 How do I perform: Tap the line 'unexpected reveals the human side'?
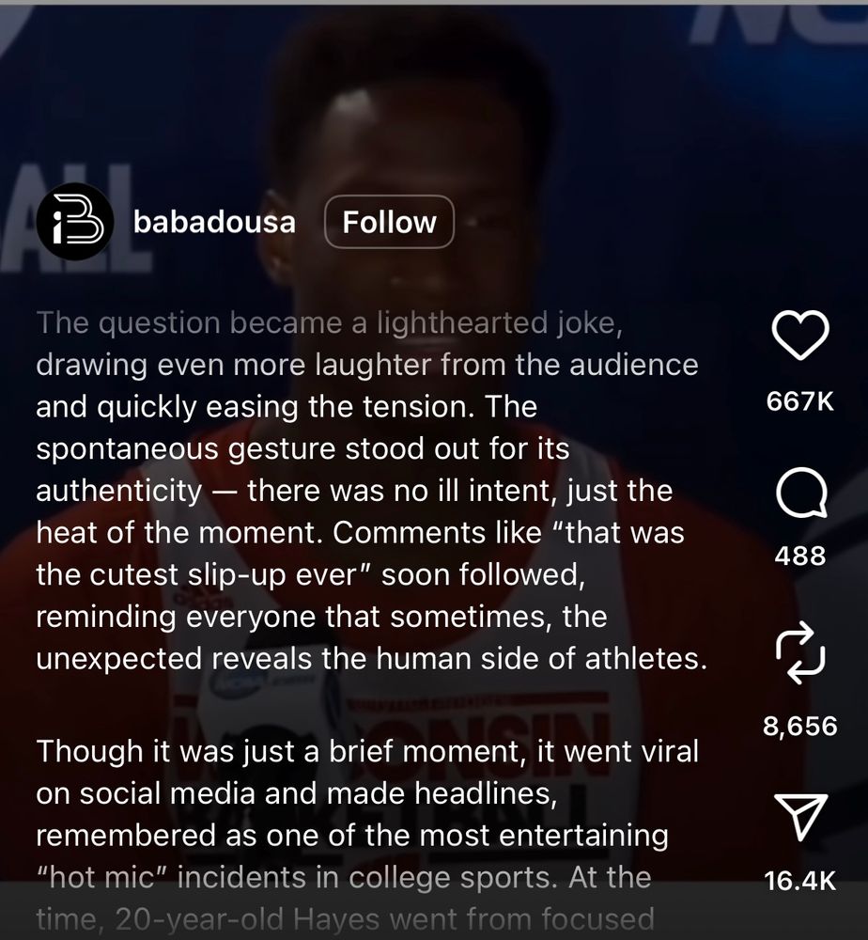[371, 659]
